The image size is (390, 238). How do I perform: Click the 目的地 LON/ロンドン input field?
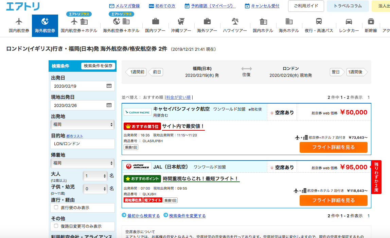pyautogui.click(x=83, y=144)
